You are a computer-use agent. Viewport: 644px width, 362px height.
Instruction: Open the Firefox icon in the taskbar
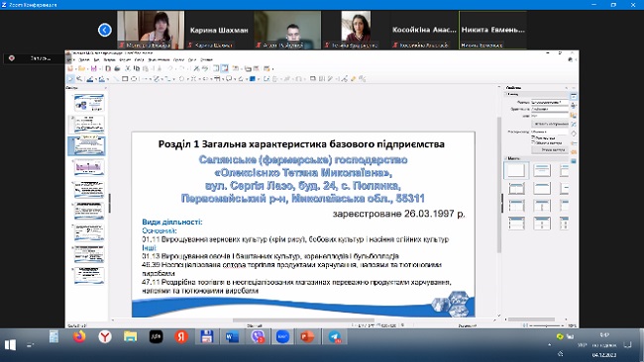(x=79, y=336)
